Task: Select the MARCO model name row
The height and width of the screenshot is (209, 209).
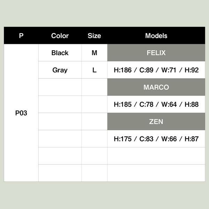Action: point(156,87)
